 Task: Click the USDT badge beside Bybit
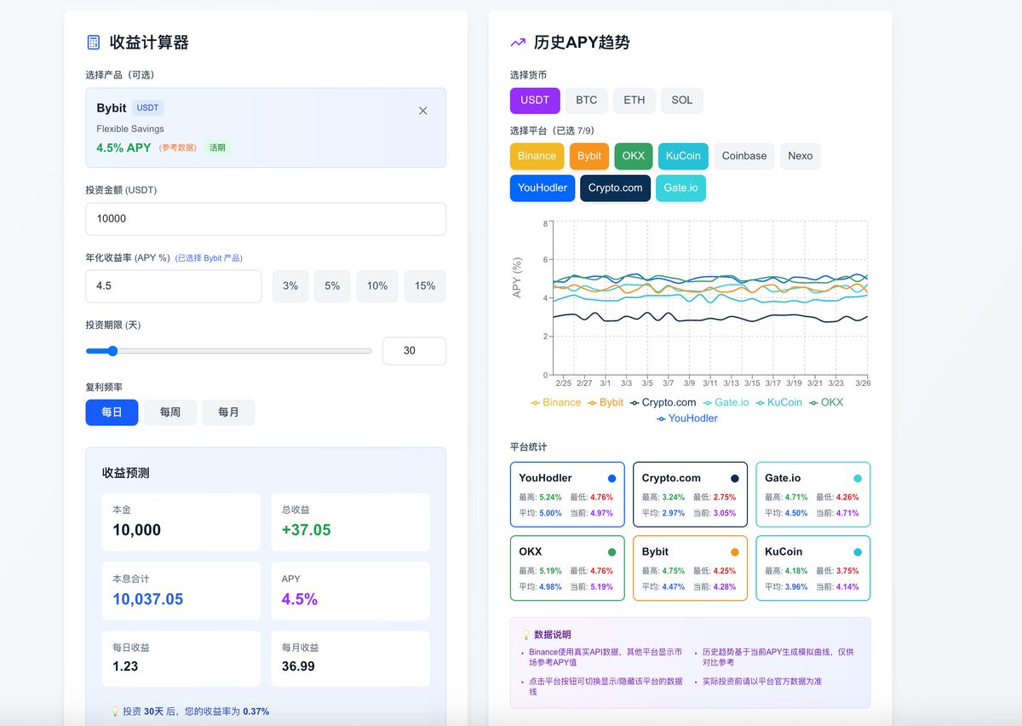148,108
